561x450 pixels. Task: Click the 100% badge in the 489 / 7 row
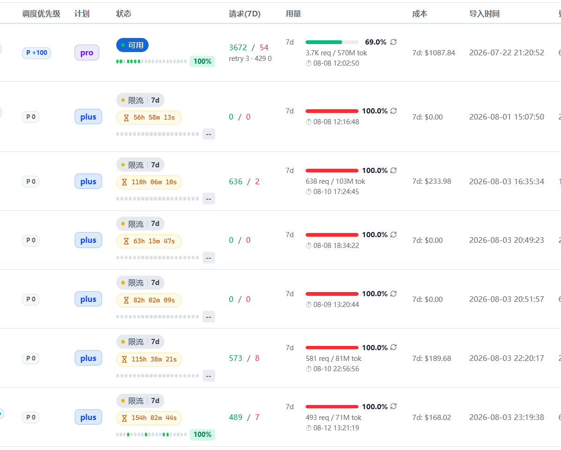202,435
